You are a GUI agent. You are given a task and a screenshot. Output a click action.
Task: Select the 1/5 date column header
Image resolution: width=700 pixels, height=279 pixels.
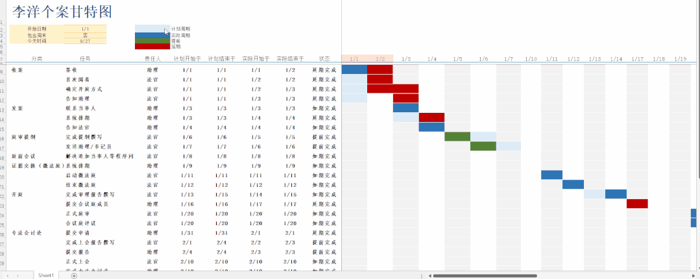click(457, 59)
